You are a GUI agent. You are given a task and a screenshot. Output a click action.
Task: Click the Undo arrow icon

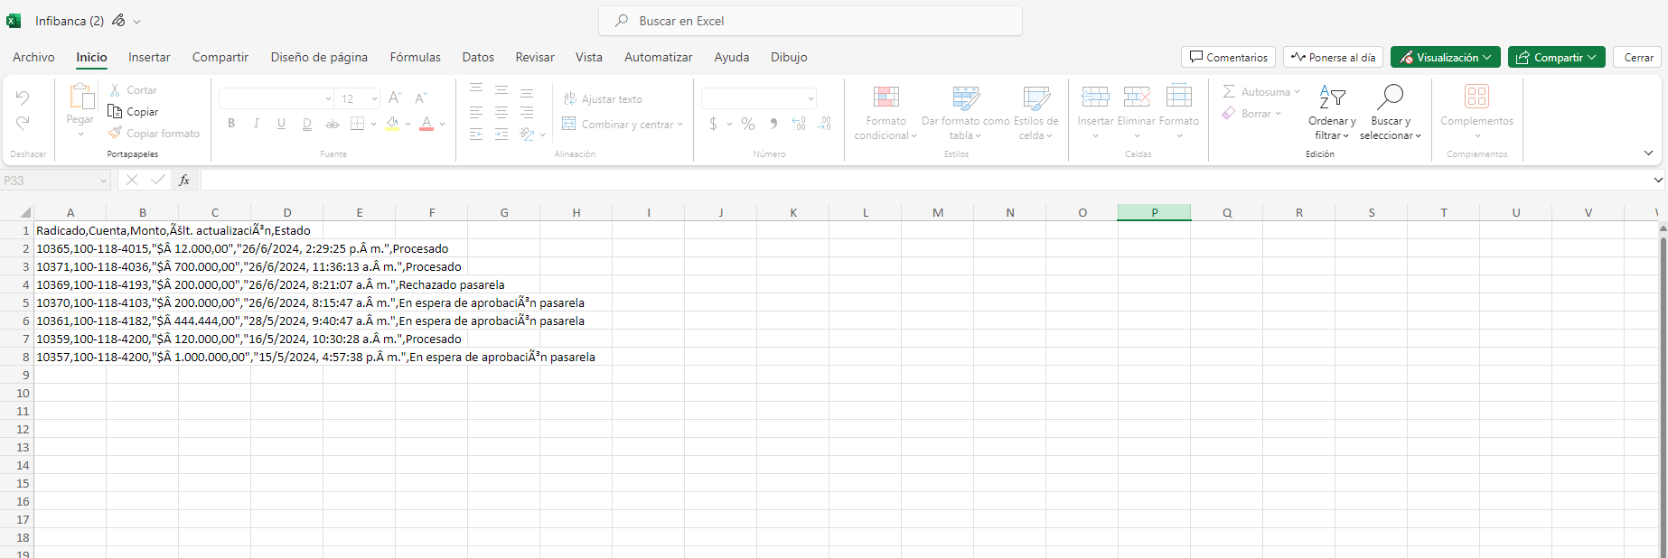tap(23, 98)
